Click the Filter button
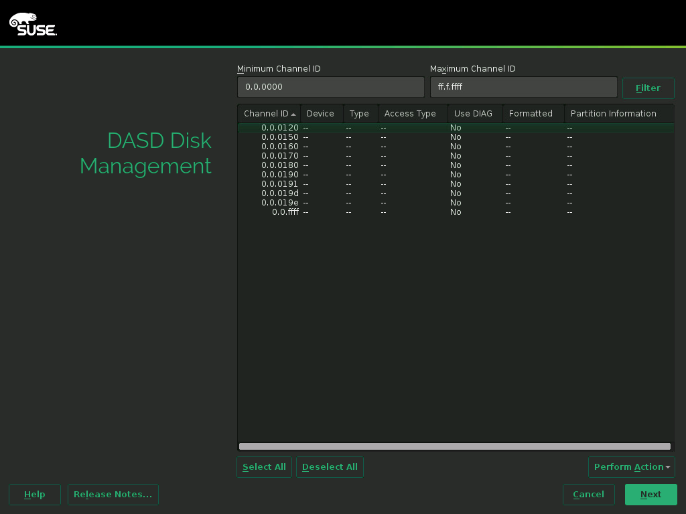Viewport: 686px width, 514px height. click(x=648, y=88)
